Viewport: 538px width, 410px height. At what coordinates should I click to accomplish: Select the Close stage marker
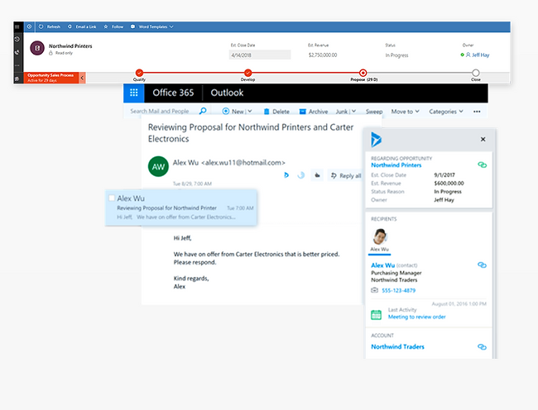coord(476,73)
